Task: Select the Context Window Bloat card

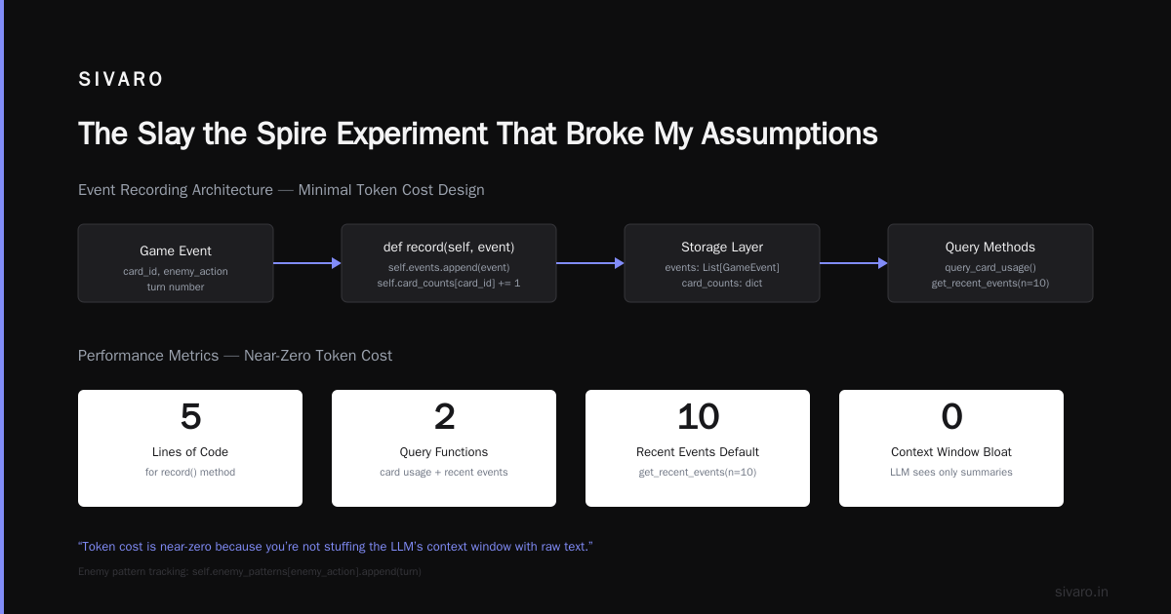Action: pos(951,448)
